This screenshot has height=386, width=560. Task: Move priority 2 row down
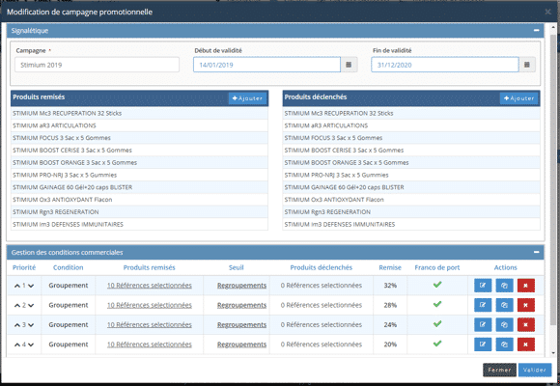31,305
